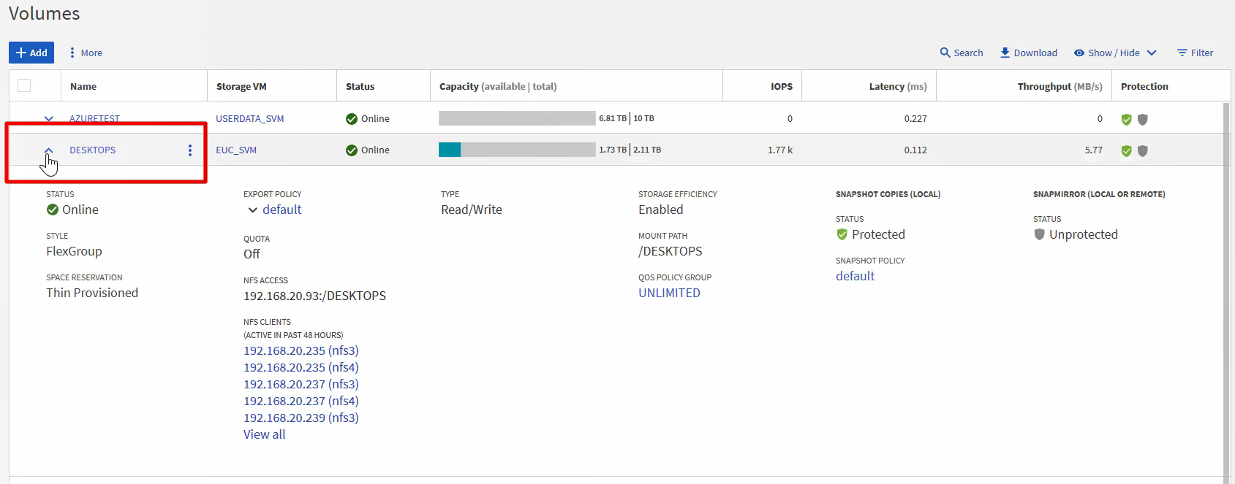Expand the AZURETEST volume row
The height and width of the screenshot is (484, 1235).
coord(49,119)
